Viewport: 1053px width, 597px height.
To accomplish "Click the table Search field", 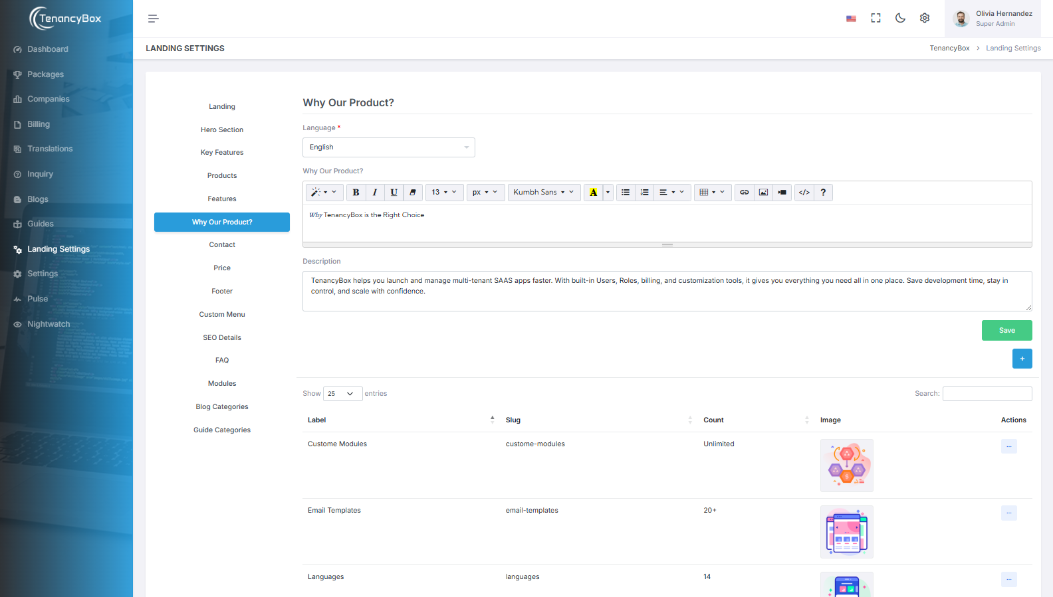I will tap(987, 394).
